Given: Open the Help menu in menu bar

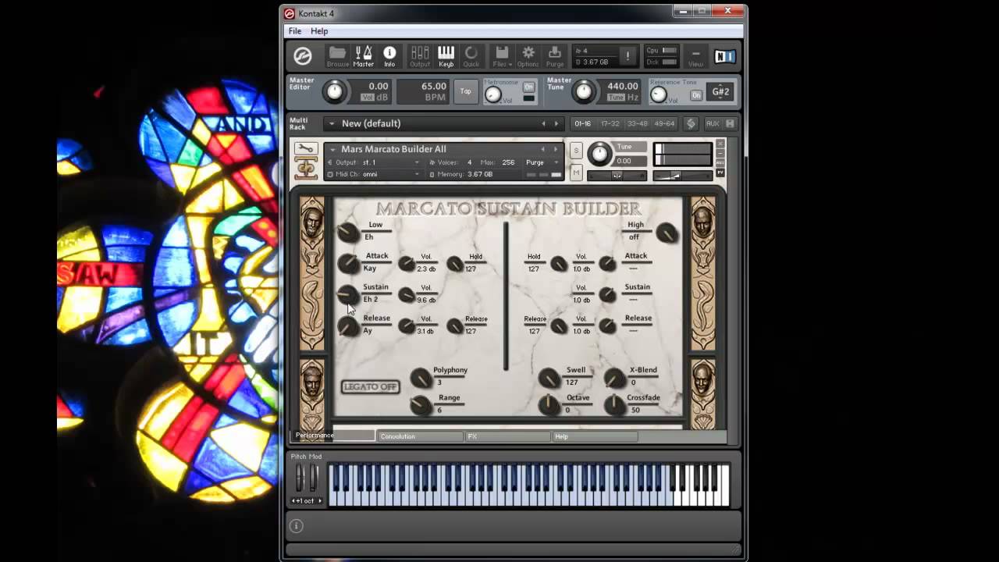Looking at the screenshot, I should coord(319,31).
